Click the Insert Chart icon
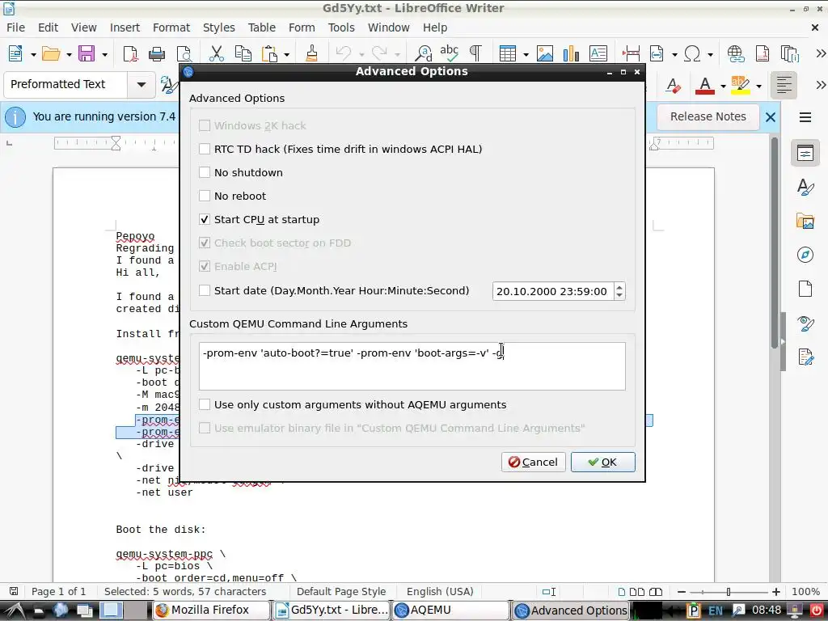Screen dimensions: 828x621 click(x=571, y=53)
